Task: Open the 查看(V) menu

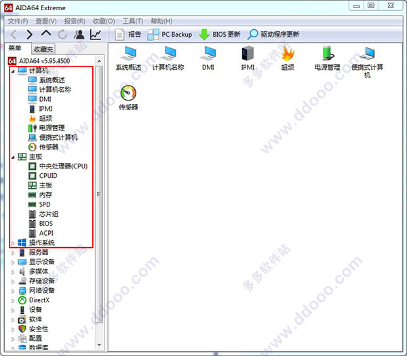Action: [x=46, y=21]
